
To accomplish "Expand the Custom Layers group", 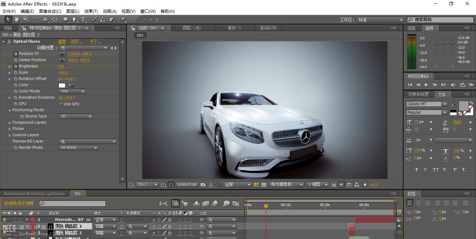I will click(x=10, y=135).
